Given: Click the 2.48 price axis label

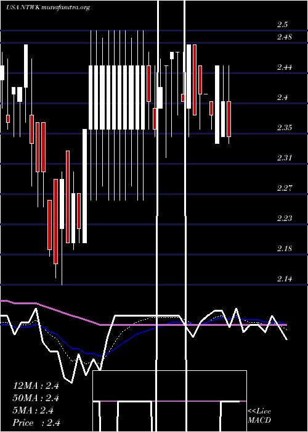Looking at the screenshot, I should tap(285, 36).
